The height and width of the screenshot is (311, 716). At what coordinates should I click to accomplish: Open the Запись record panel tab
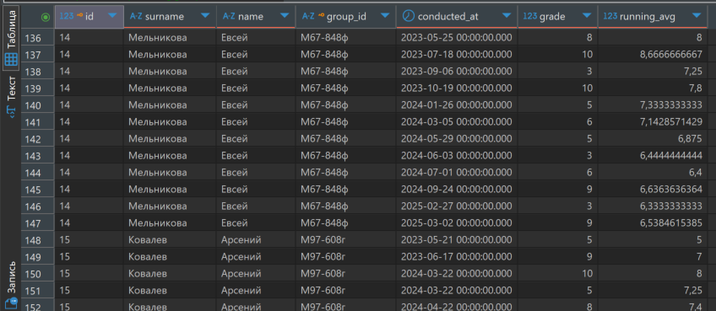(12, 285)
